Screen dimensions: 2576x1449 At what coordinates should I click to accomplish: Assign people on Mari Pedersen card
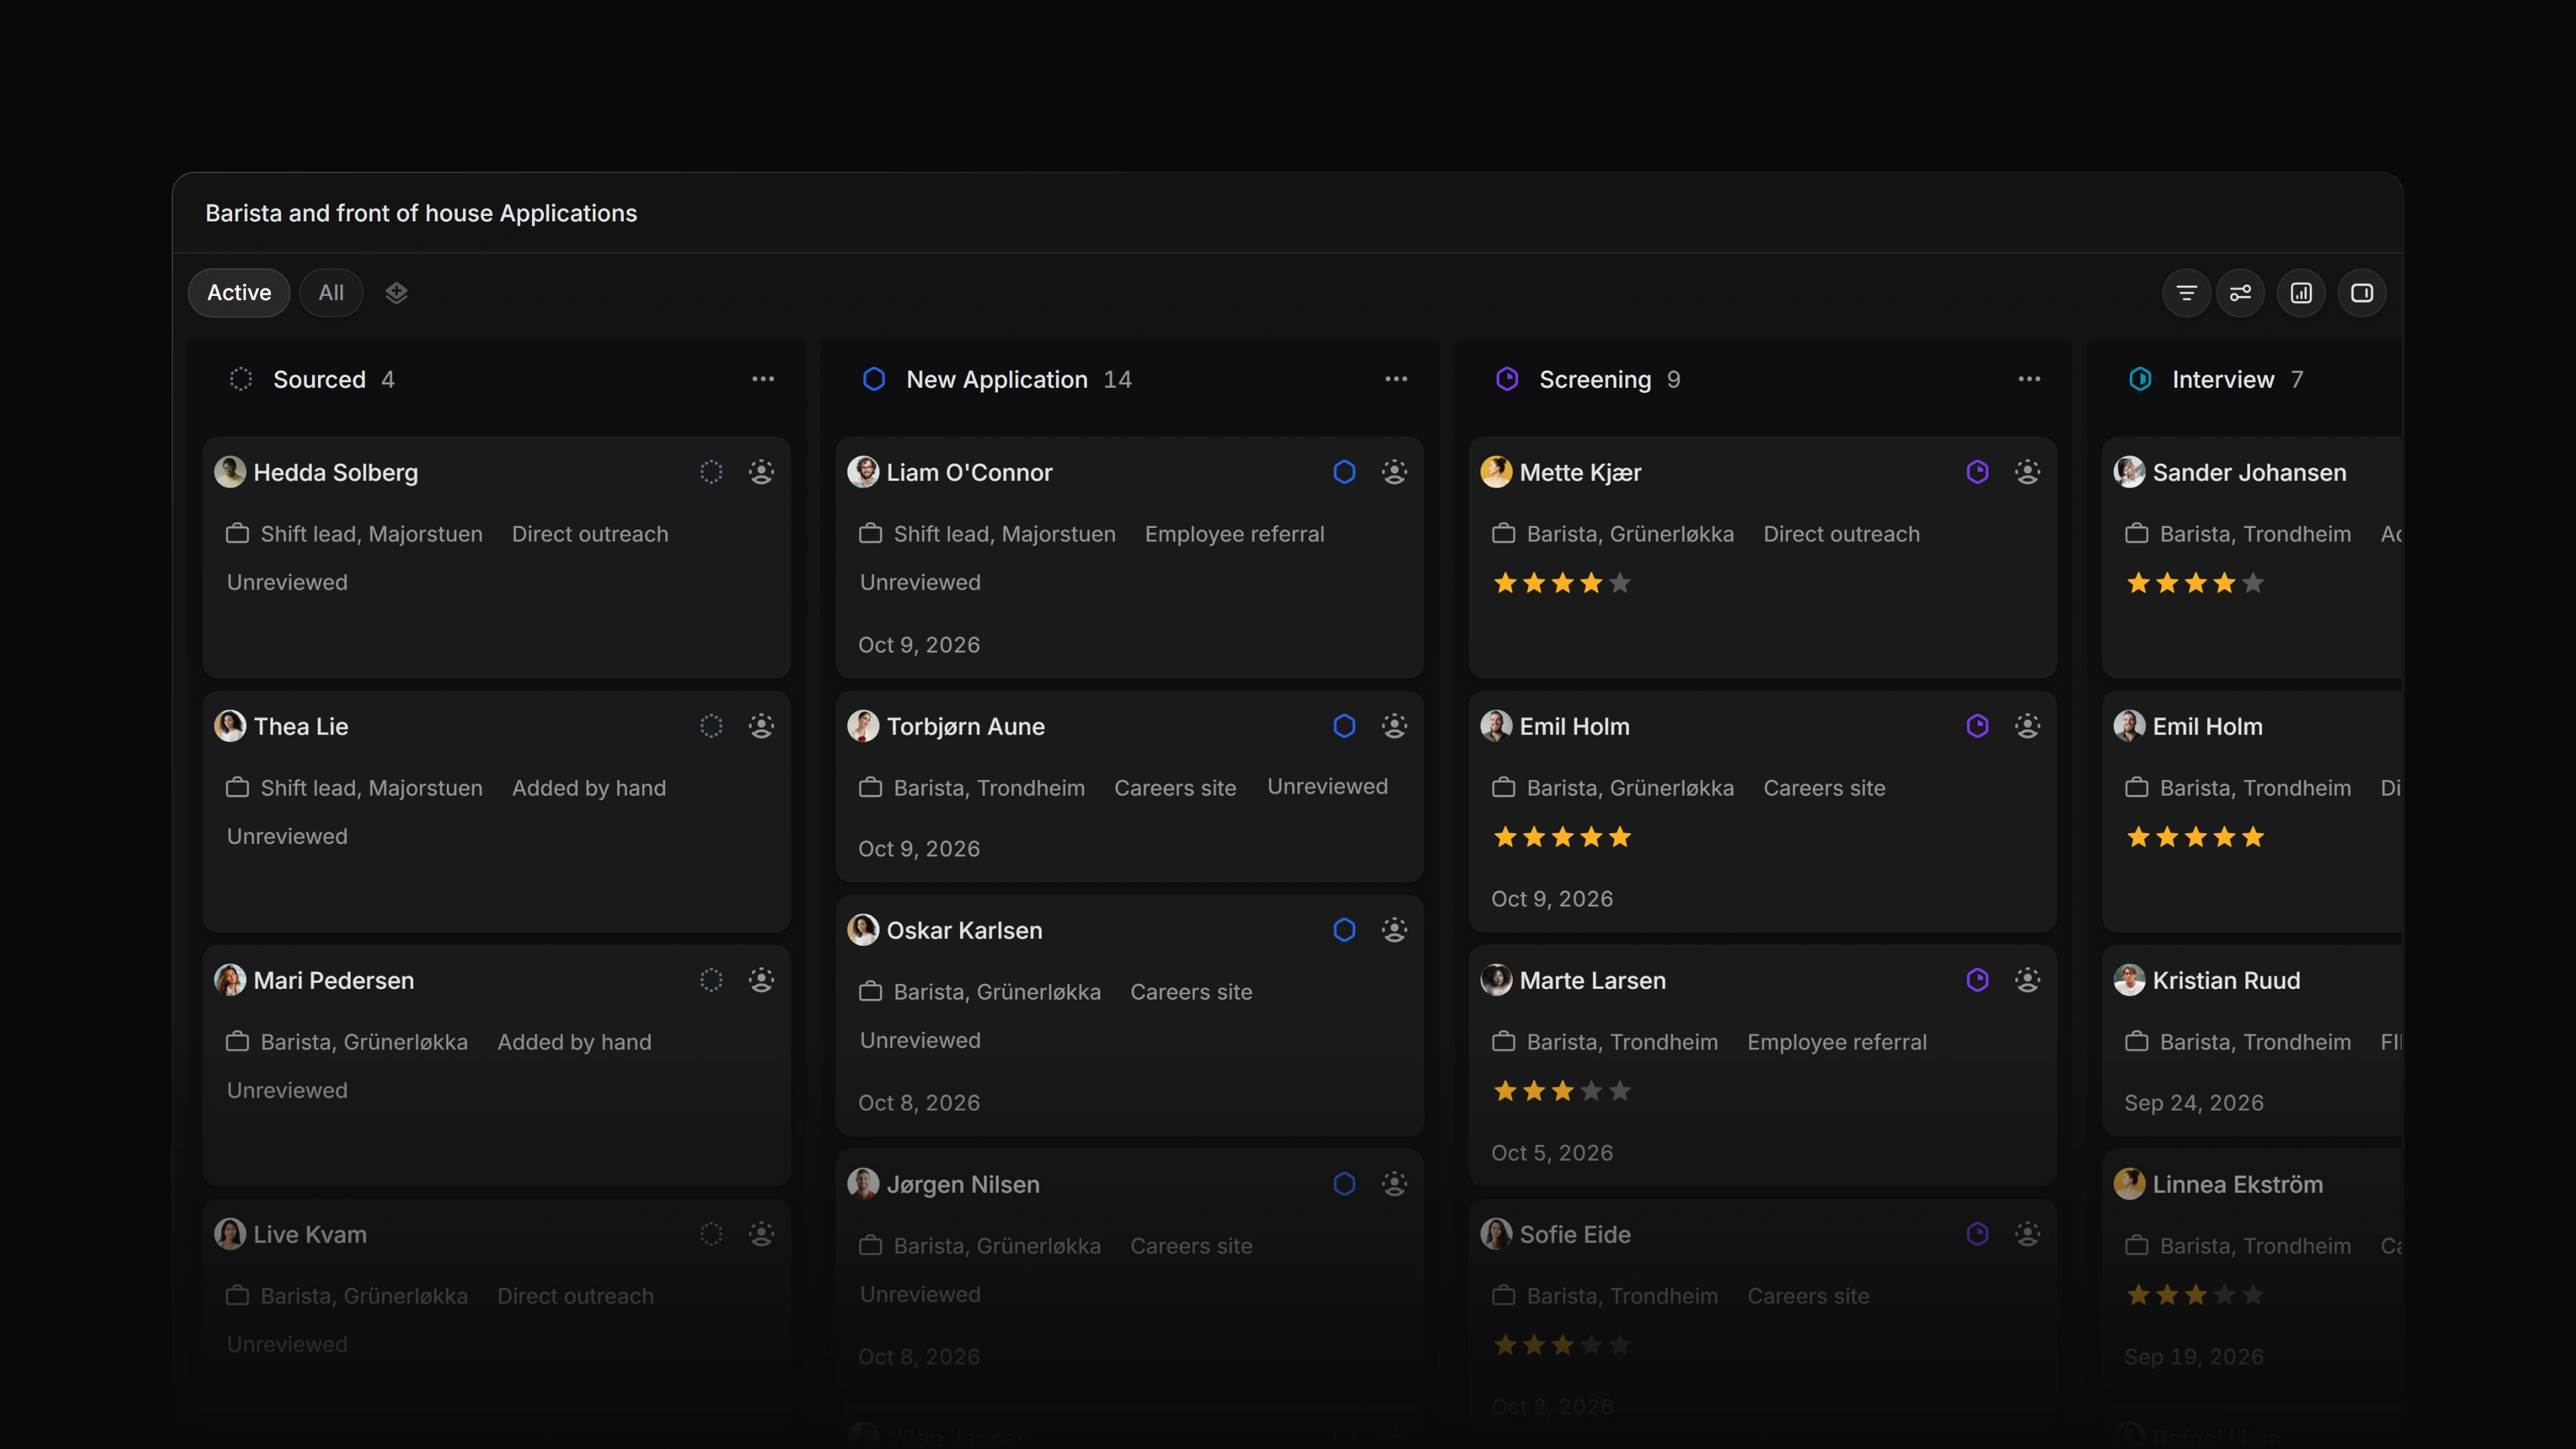[x=761, y=980]
